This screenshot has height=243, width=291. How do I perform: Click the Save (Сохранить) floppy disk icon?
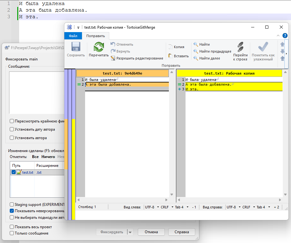(x=76, y=48)
